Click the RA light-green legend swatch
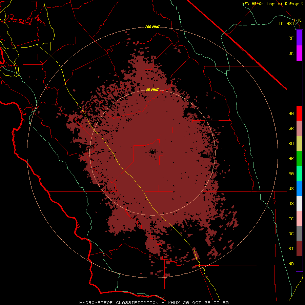 [x=299, y=174]
